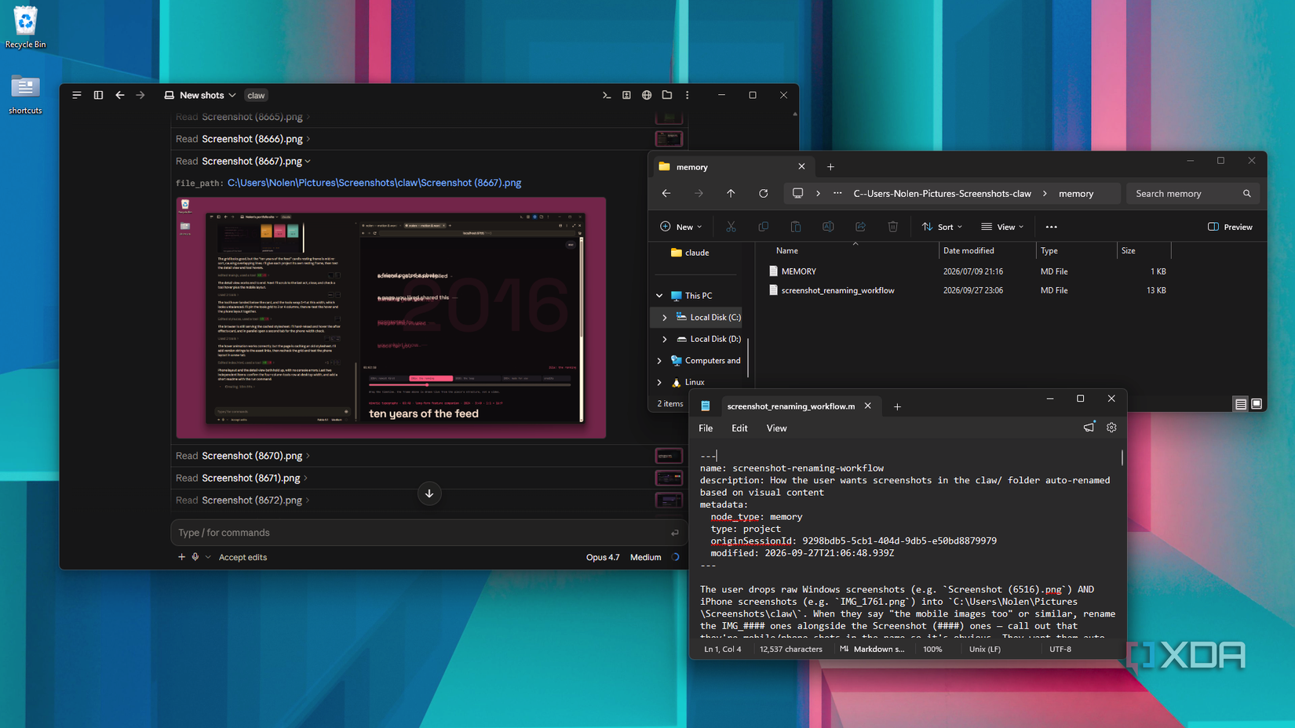Image resolution: width=1295 pixels, height=728 pixels.
Task: Click the plus attach icon below the prompt
Action: tap(181, 557)
